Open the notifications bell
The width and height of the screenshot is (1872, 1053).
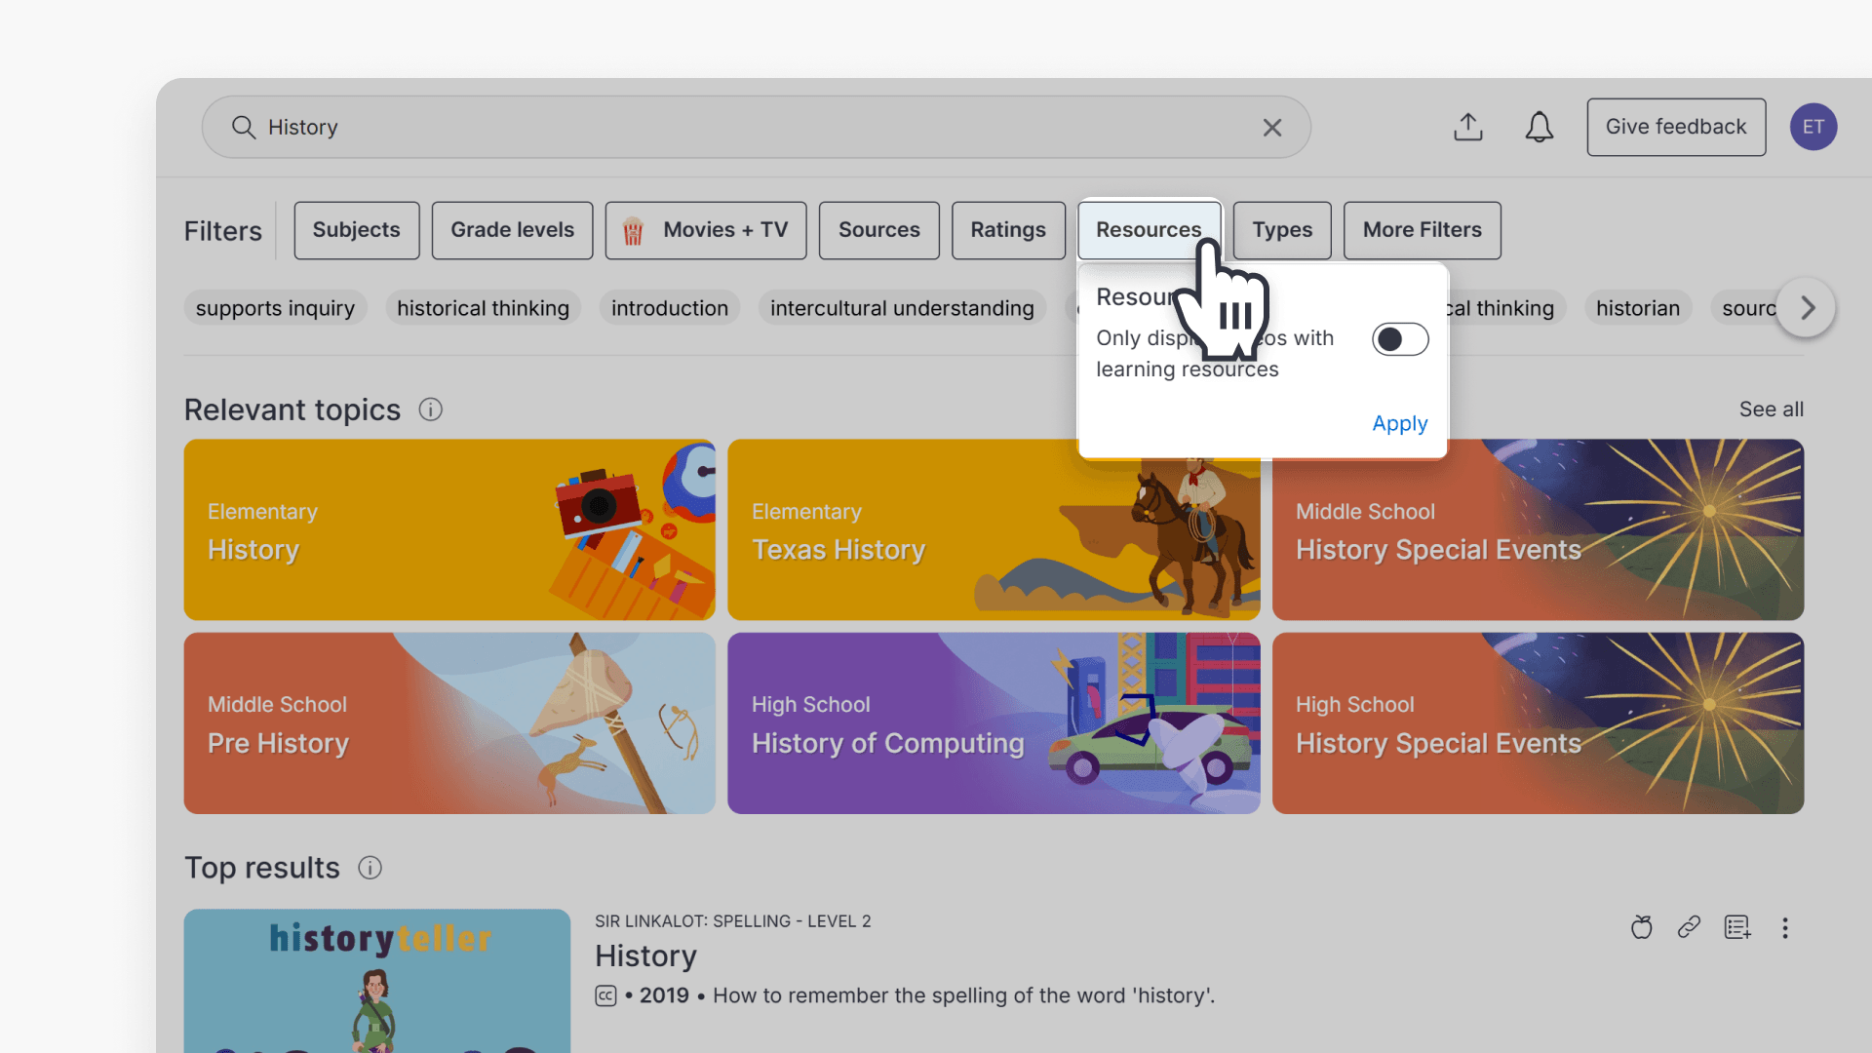1539,127
